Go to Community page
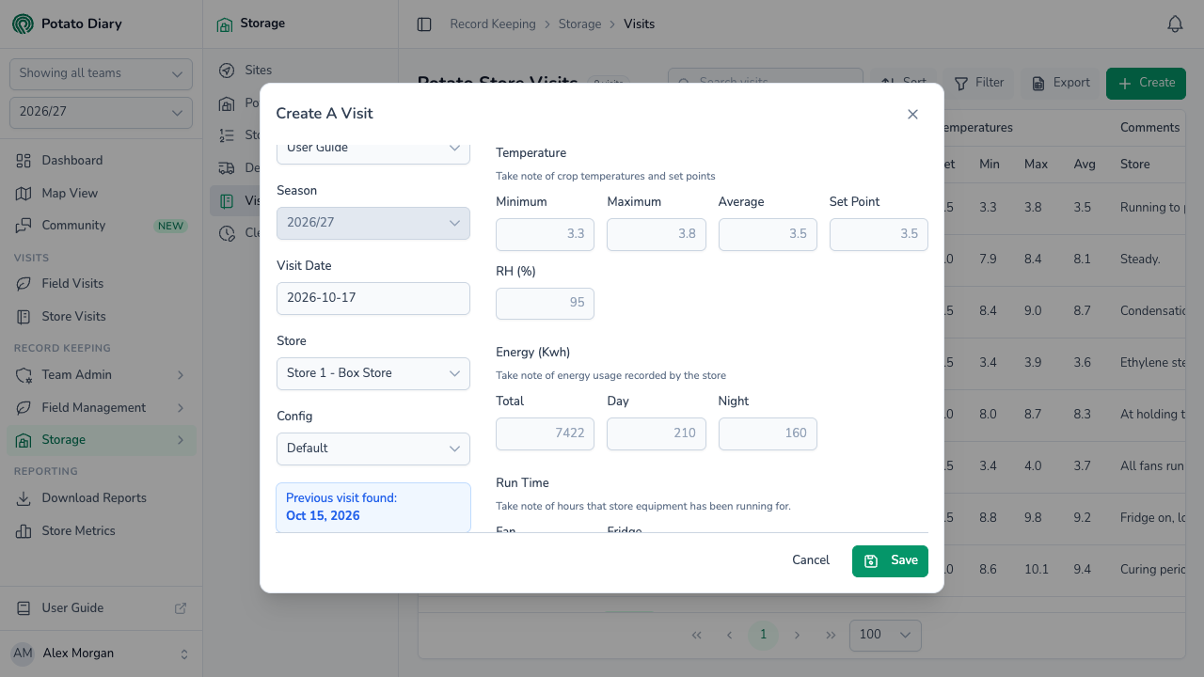 coord(102,226)
